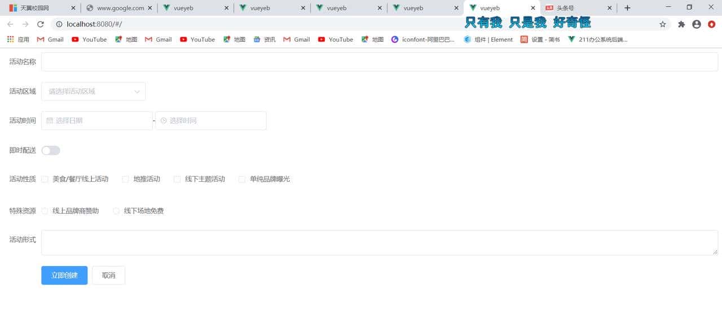Click the 取消 button
Screen dimensions: 722x328
[x=108, y=275]
